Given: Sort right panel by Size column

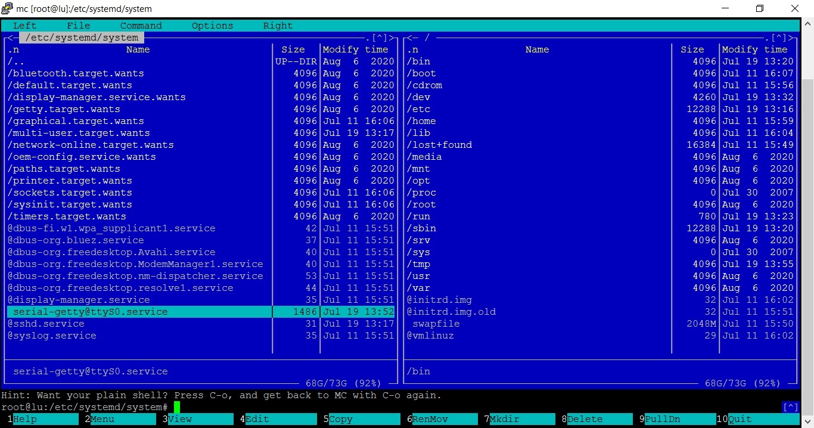Looking at the screenshot, I should (692, 49).
